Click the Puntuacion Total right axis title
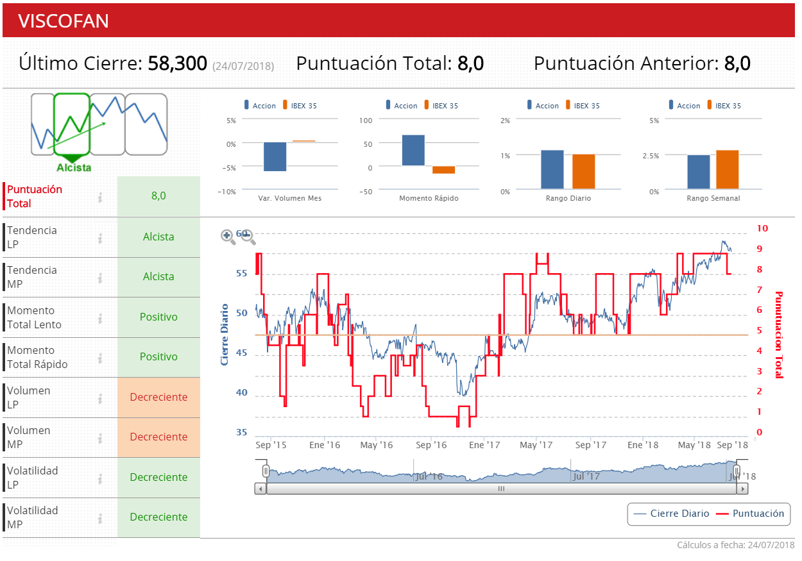 pyautogui.click(x=779, y=334)
